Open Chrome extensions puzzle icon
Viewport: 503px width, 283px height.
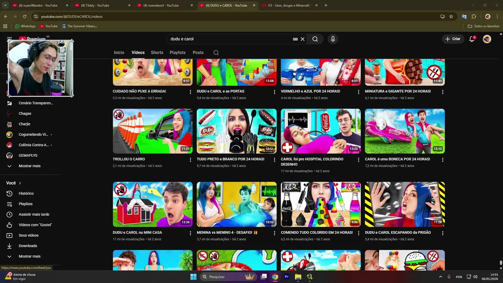pyautogui.click(x=474, y=17)
